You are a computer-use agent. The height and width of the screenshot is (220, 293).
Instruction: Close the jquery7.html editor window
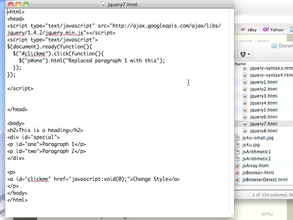coord(11,4)
